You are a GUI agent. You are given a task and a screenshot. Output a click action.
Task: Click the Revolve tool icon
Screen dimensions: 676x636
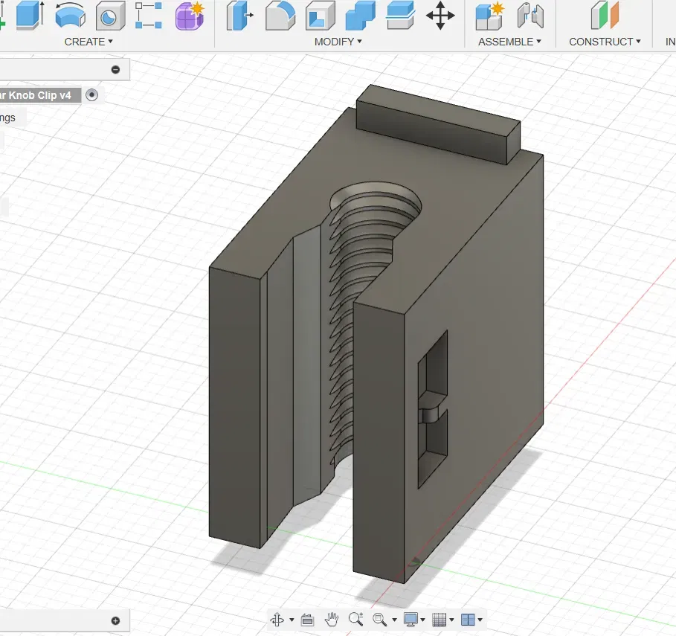(x=70, y=16)
